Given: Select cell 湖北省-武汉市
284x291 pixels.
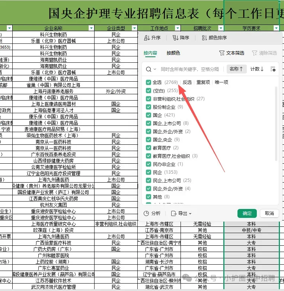Looking at the screenshot, I should point(159,287).
